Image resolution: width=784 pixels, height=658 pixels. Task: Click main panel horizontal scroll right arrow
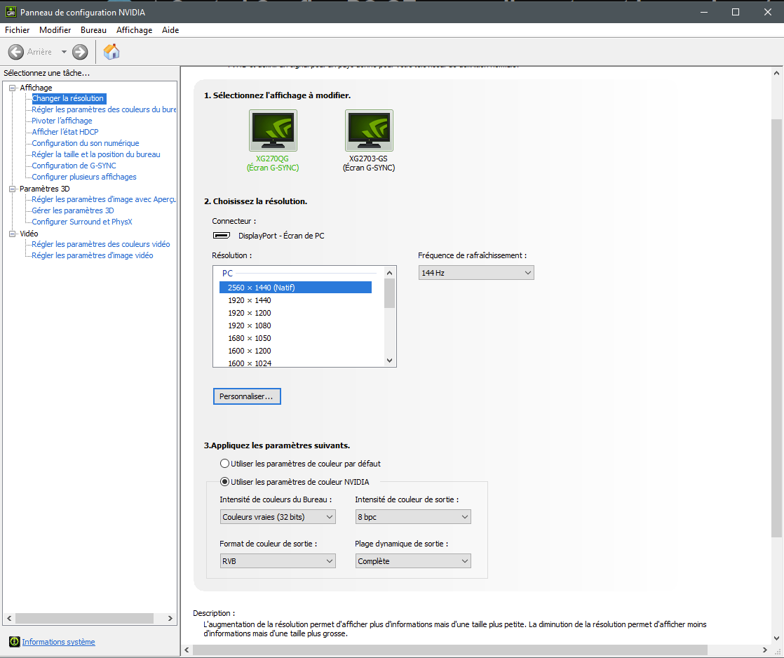tap(764, 650)
